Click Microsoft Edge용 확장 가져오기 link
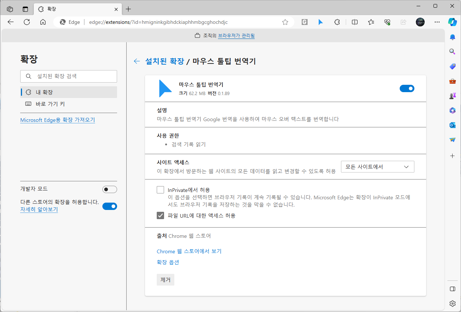461x312 pixels. pos(58,120)
